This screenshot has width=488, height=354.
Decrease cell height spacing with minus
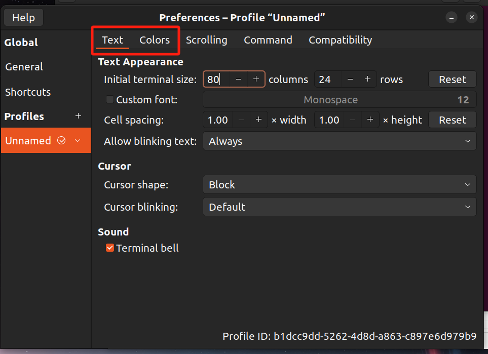353,120
